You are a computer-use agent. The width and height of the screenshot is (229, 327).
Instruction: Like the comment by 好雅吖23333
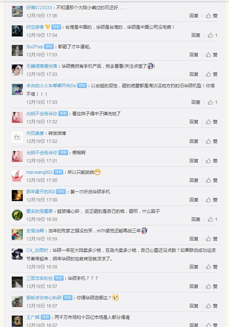211,15
